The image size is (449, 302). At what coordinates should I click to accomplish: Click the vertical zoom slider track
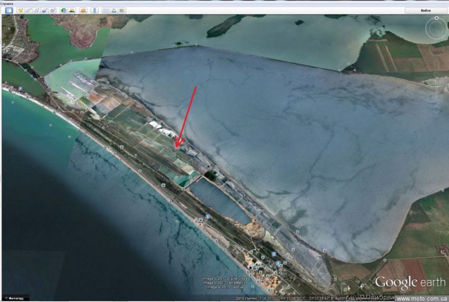click(436, 91)
